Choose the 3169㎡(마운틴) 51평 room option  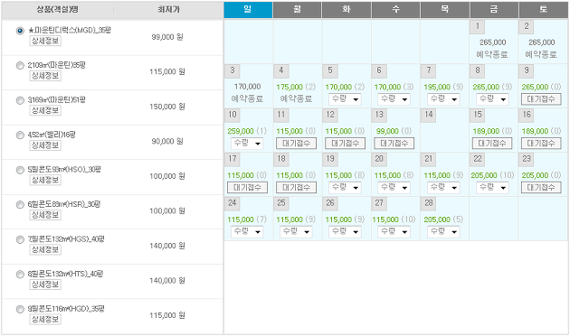click(x=20, y=100)
